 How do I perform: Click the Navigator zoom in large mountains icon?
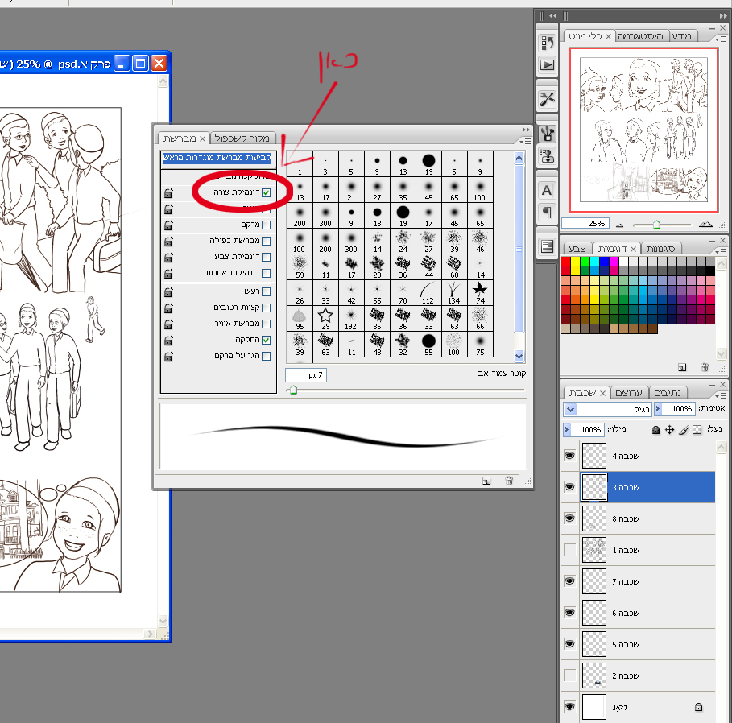tap(705, 225)
